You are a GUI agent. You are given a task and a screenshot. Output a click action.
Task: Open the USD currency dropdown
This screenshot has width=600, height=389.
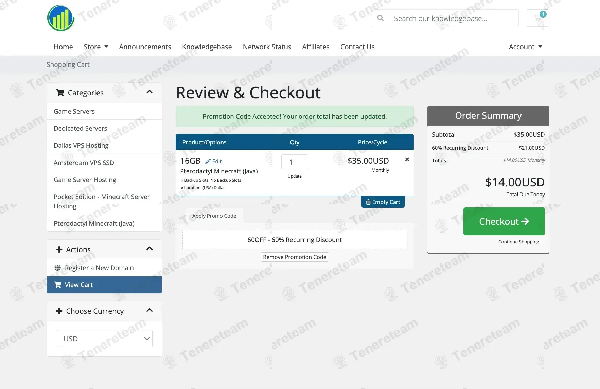point(104,338)
